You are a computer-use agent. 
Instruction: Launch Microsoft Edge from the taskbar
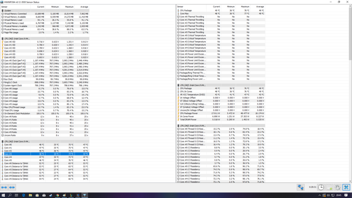coord(23,195)
